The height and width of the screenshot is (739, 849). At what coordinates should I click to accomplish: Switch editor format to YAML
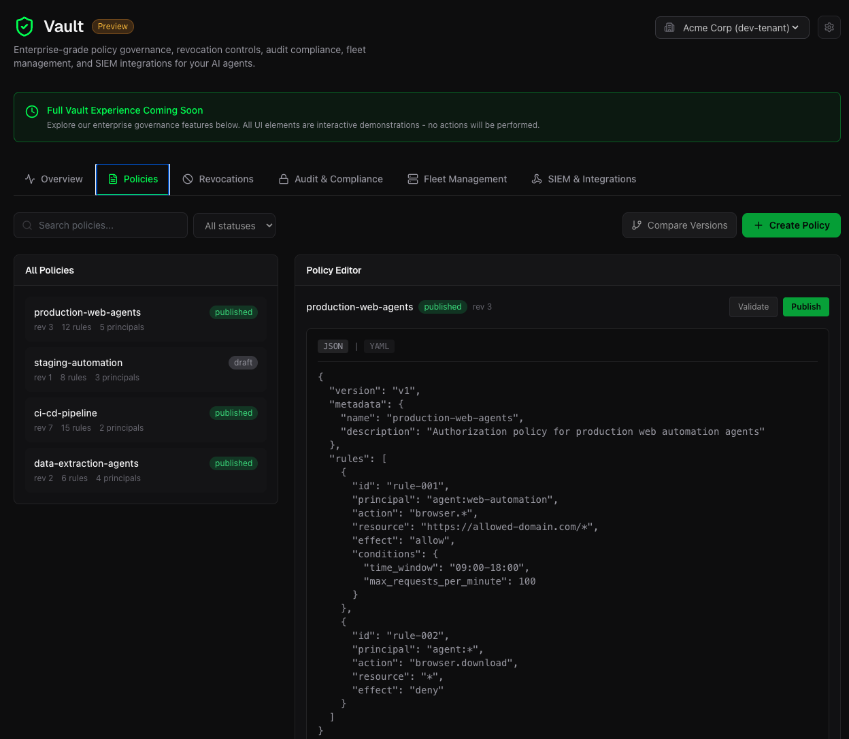(x=379, y=346)
